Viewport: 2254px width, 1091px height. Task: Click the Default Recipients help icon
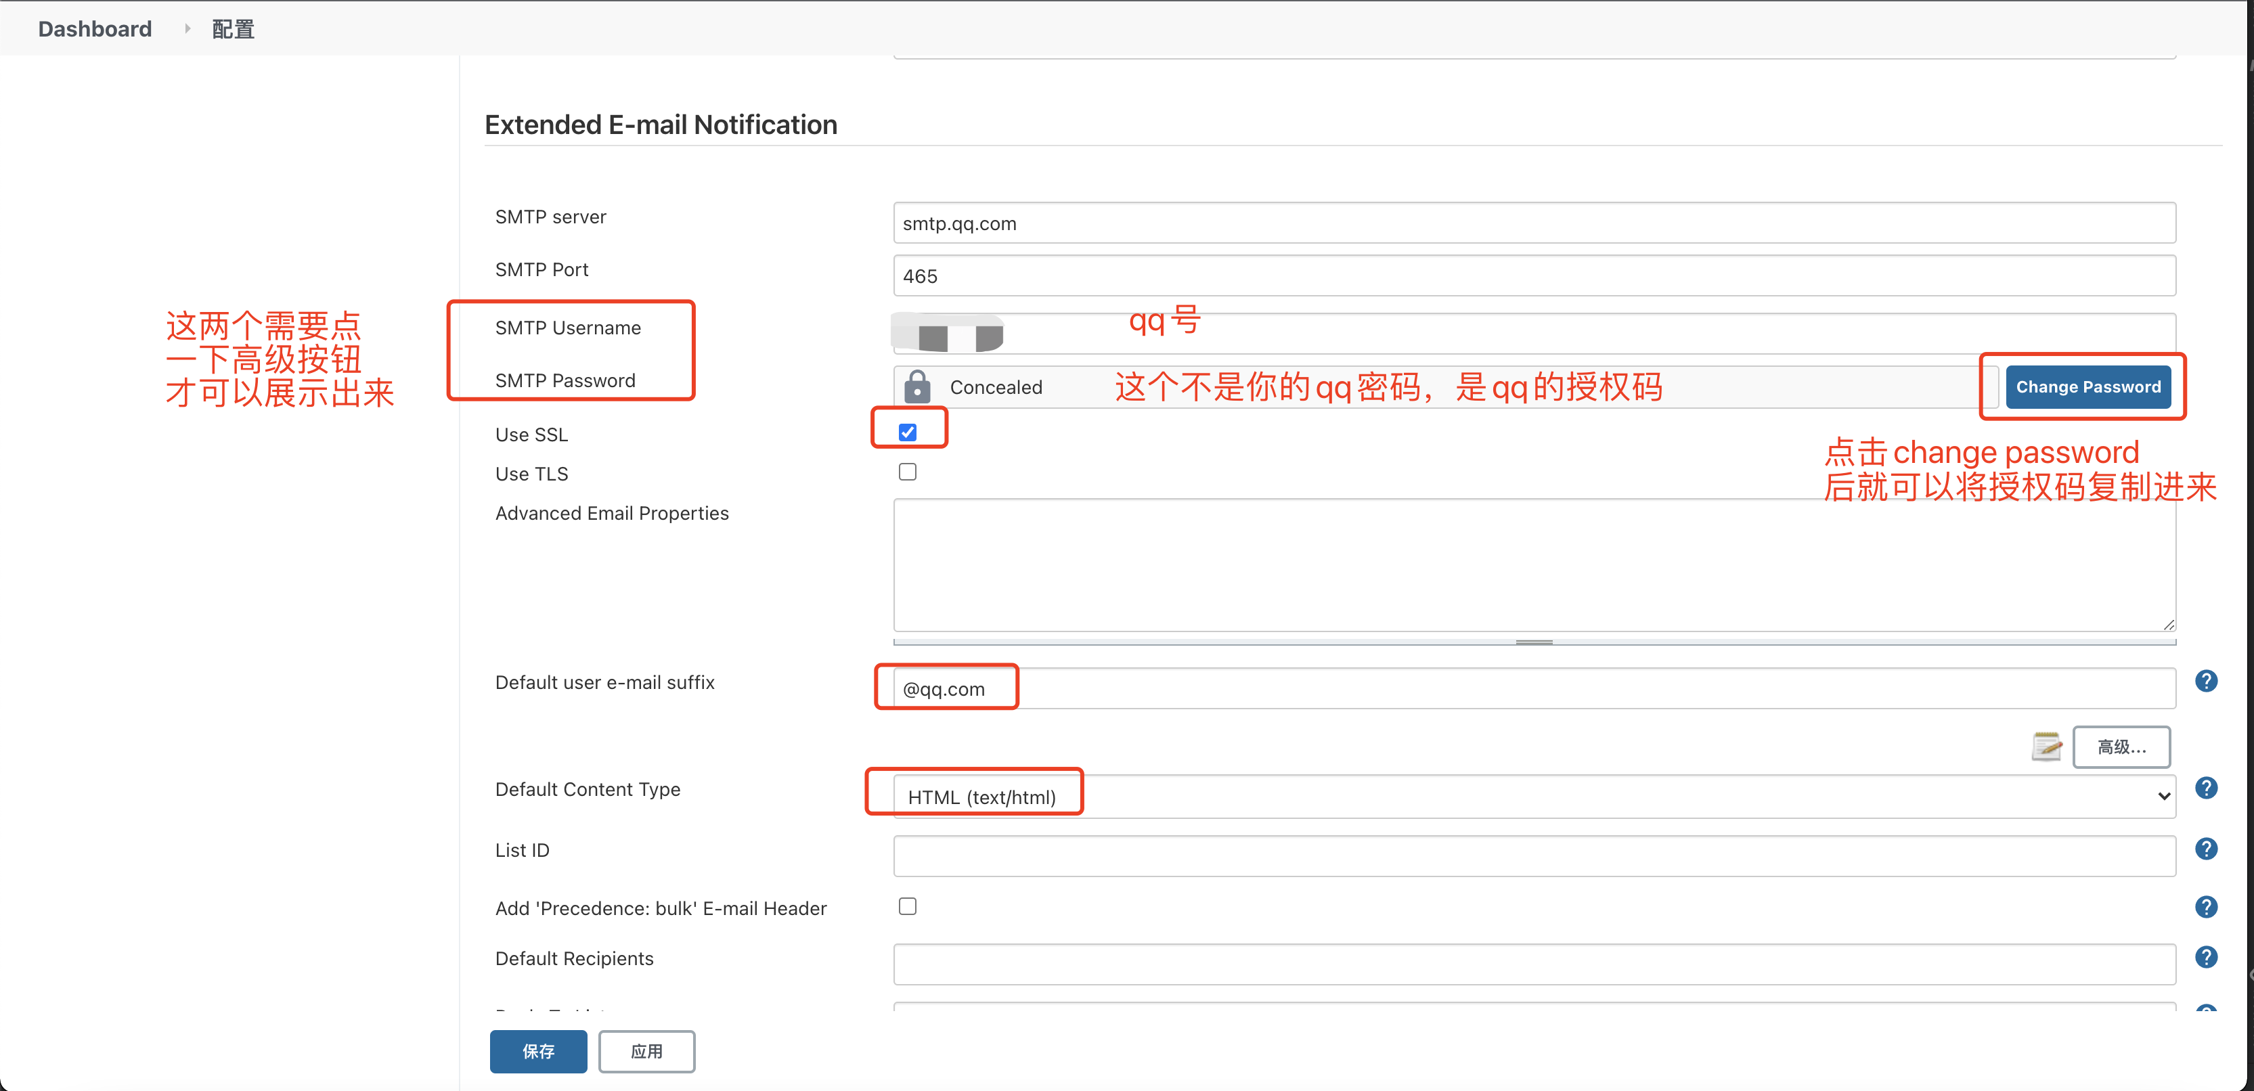point(2207,957)
